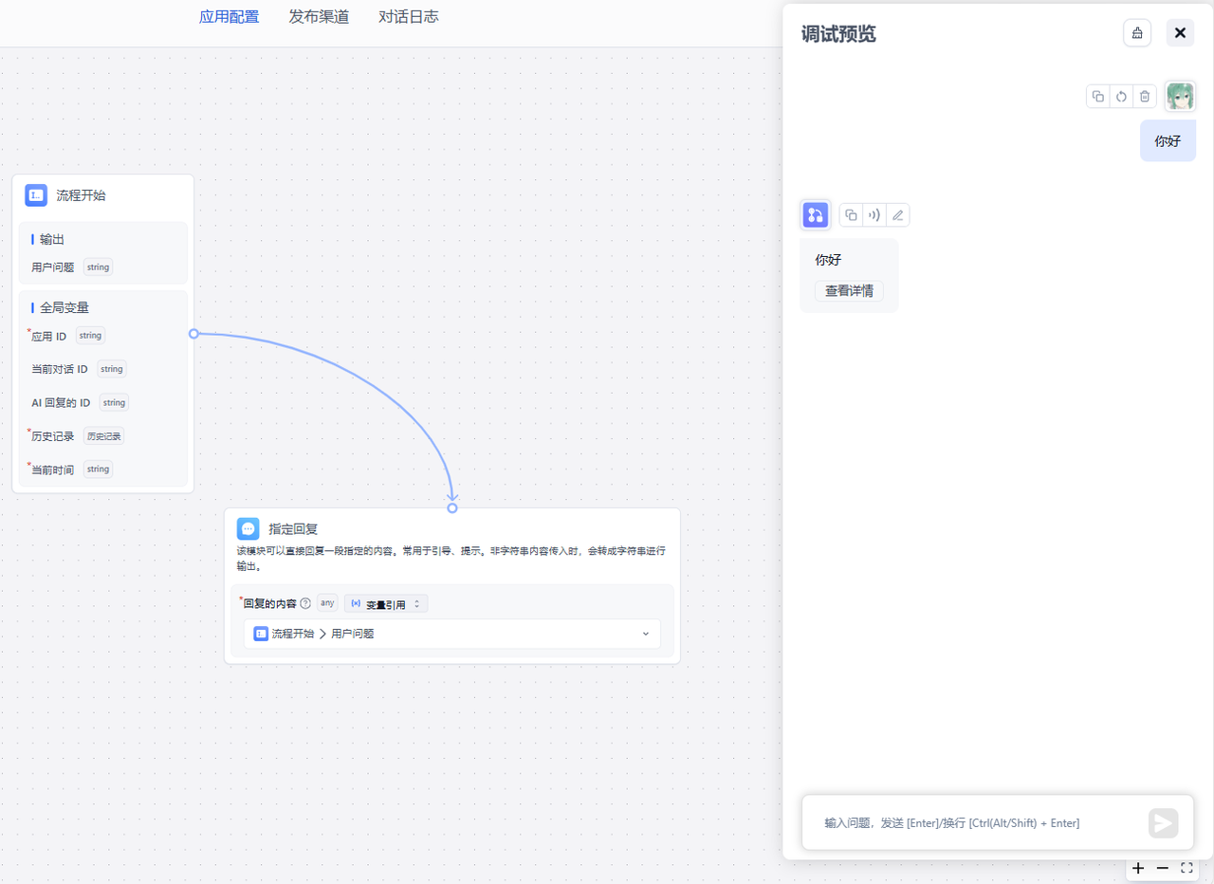Click the 查看详情 button in reply

849,291
